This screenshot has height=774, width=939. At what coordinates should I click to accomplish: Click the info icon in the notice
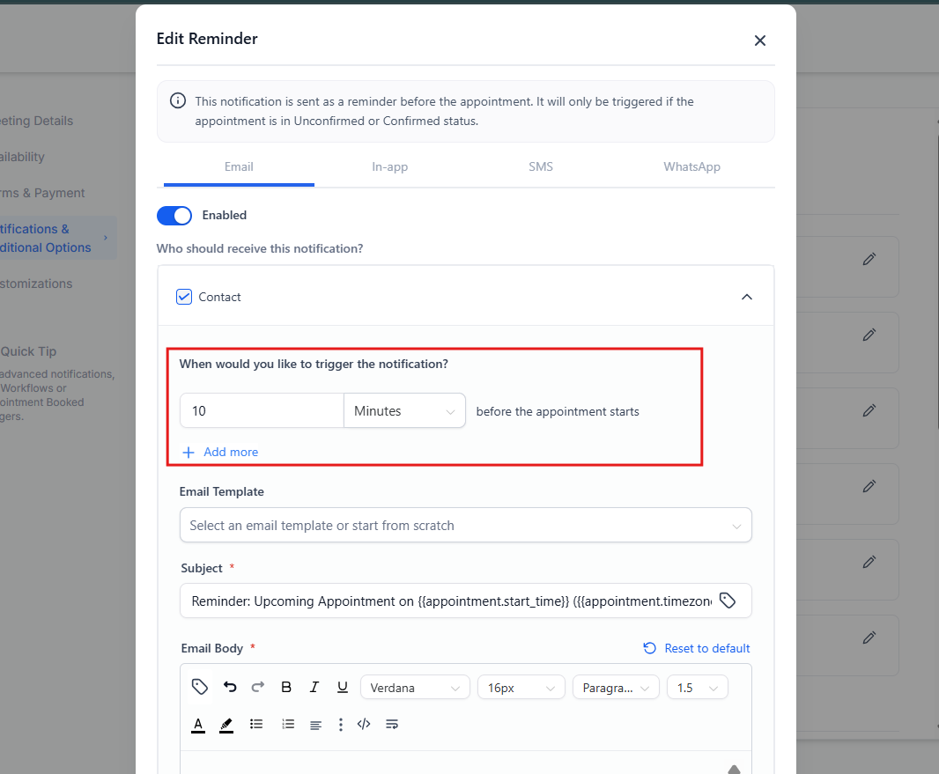pos(177,100)
